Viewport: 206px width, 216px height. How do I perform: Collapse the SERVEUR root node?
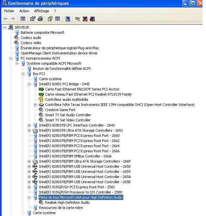[5, 27]
